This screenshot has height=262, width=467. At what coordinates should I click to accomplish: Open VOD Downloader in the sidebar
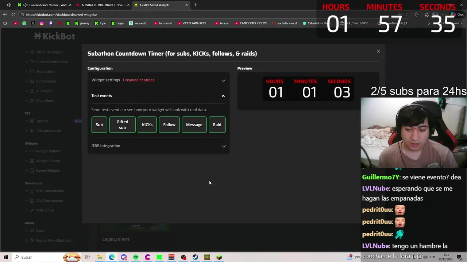pyautogui.click(x=50, y=191)
